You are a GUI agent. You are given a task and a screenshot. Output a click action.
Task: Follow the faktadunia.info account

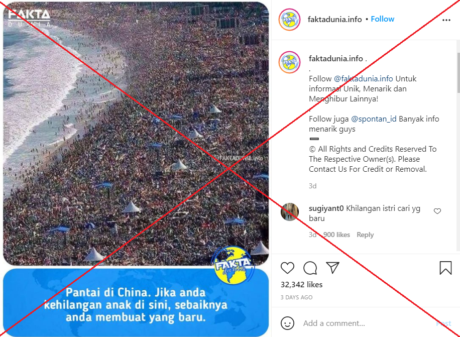click(x=382, y=19)
